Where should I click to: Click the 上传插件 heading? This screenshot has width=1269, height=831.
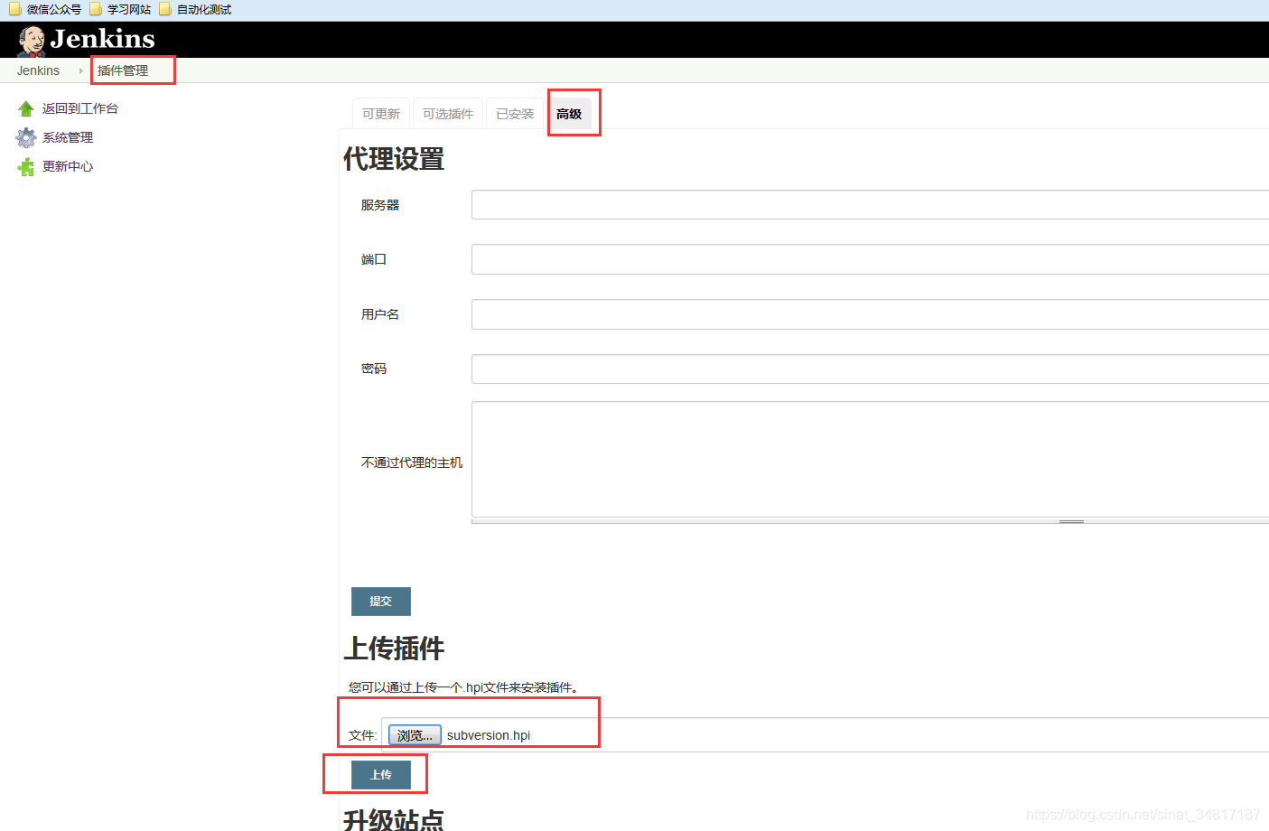coord(394,649)
